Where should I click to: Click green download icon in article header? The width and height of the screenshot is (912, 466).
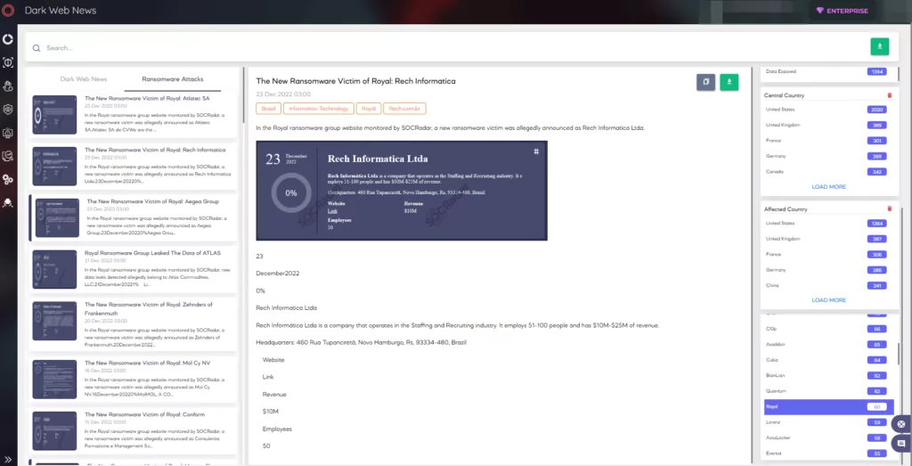click(729, 82)
